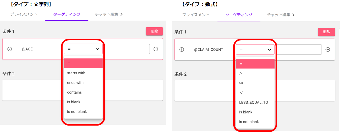Collapse the @AGE operator dropdown arrow
This screenshot has width=340, height=132.
[x=97, y=49]
